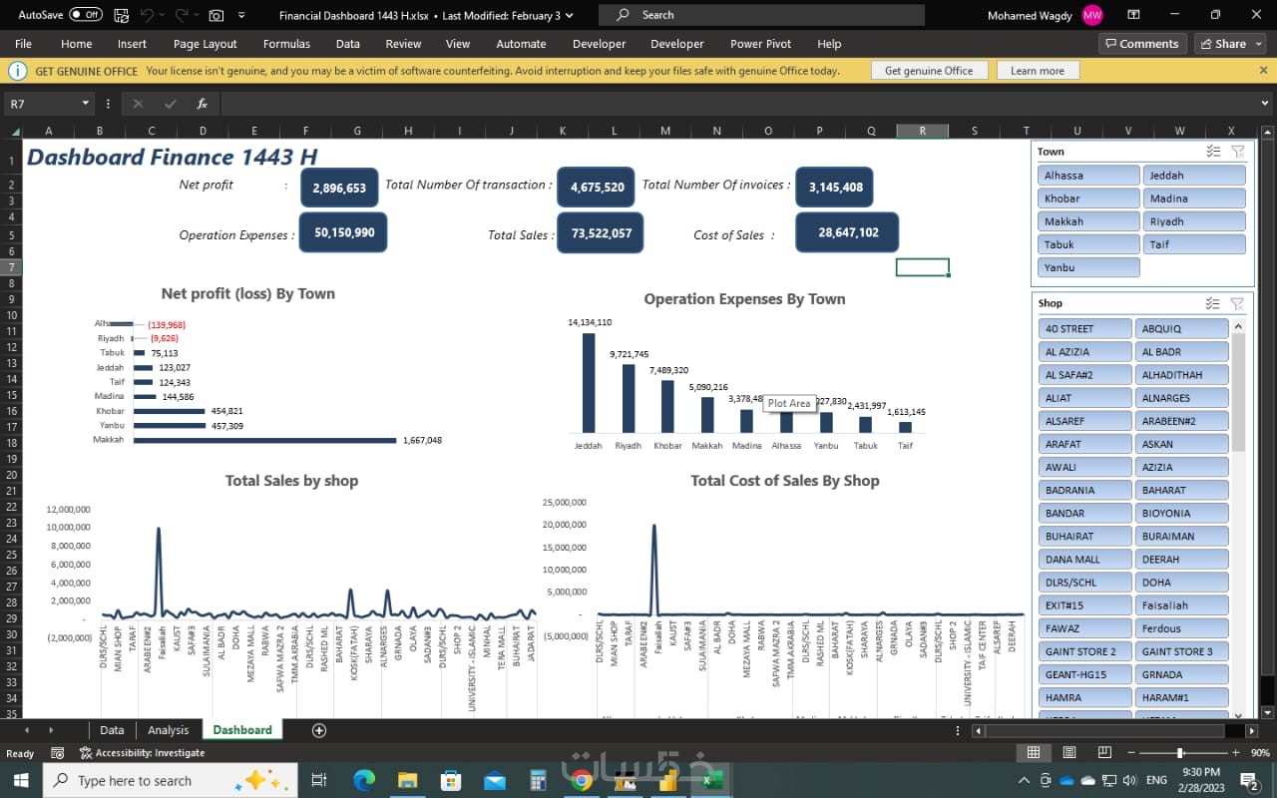The height and width of the screenshot is (798, 1277).
Task: Click the Cancel X icon in formula bar
Action: 138,104
